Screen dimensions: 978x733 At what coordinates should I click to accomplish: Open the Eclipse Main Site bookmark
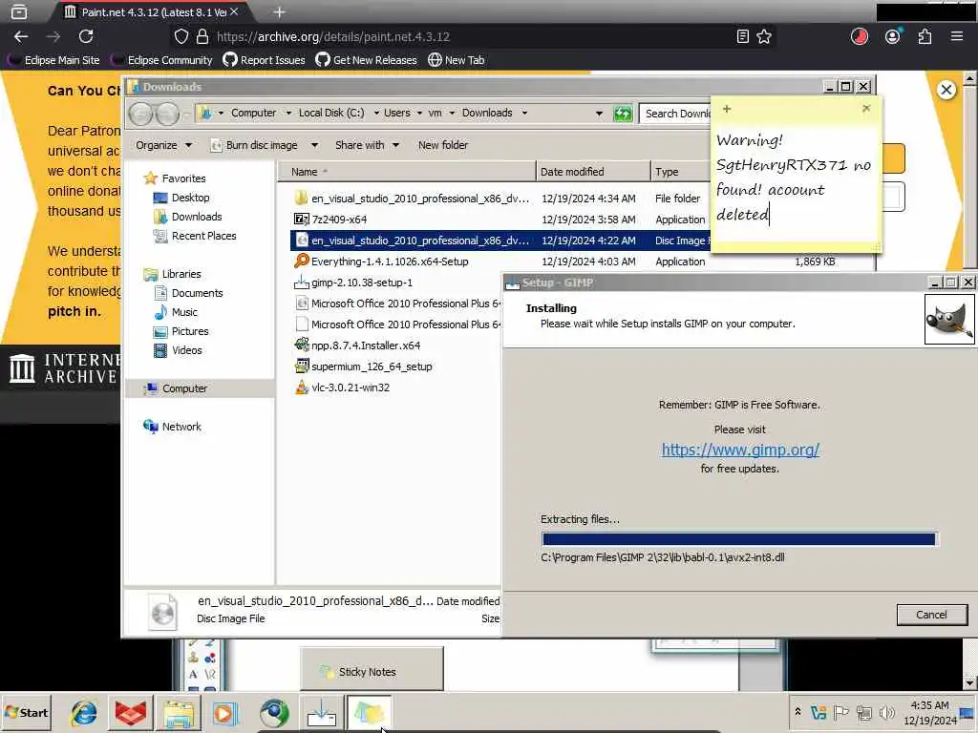53,60
